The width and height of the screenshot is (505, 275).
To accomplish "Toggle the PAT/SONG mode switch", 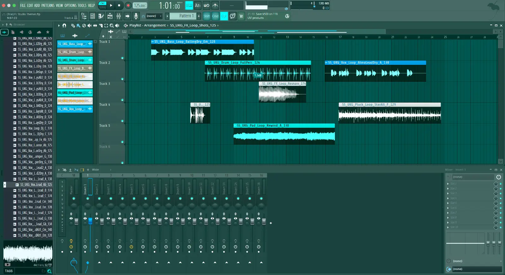I will (103, 5).
